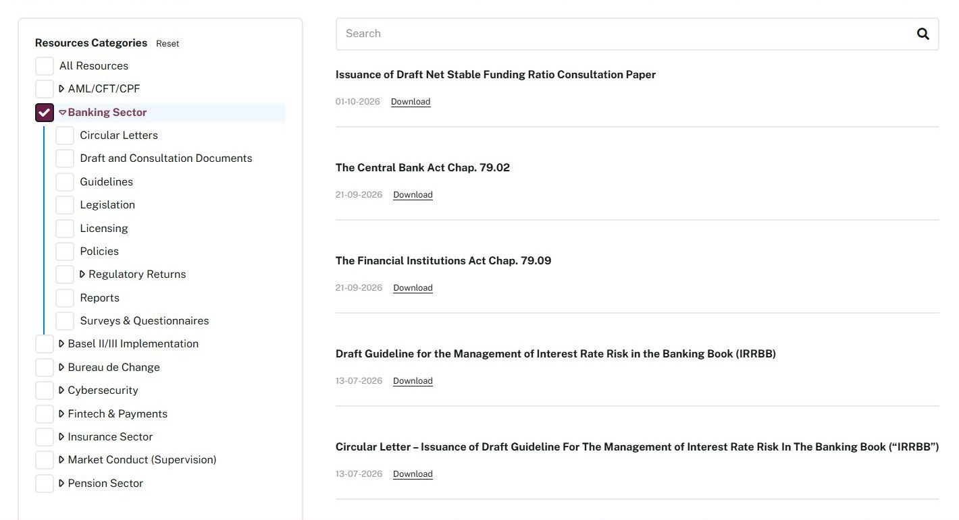
Task: Expand the Regulatory Returns arrow
Action: click(x=82, y=275)
